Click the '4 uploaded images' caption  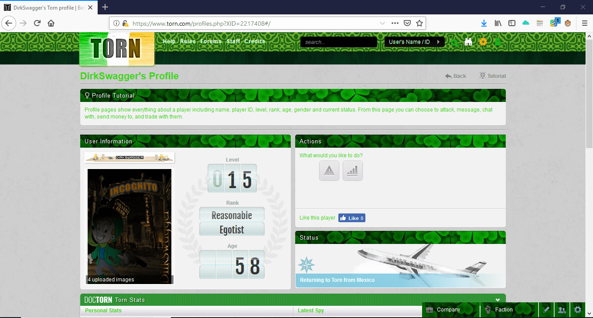click(x=111, y=280)
